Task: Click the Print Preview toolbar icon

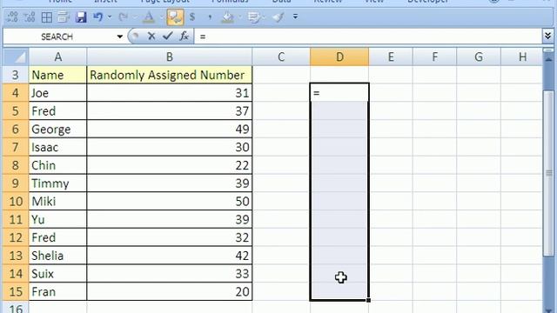Action: point(64,17)
